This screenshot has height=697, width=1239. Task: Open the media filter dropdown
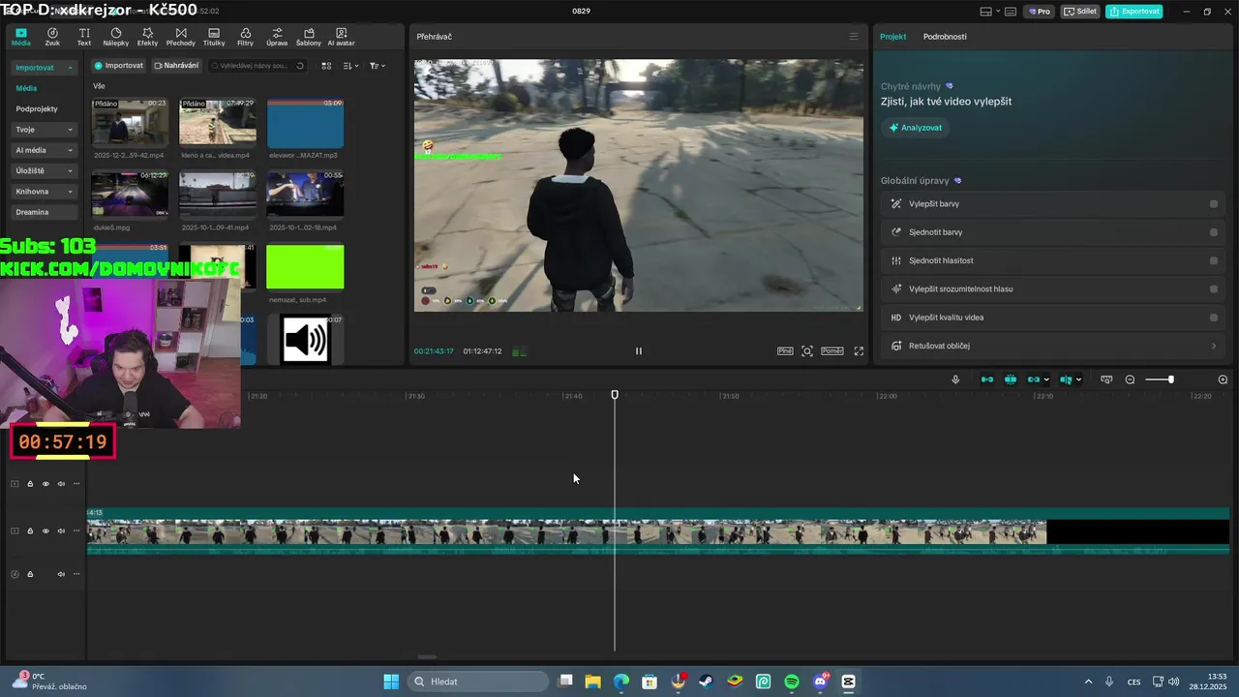click(376, 66)
